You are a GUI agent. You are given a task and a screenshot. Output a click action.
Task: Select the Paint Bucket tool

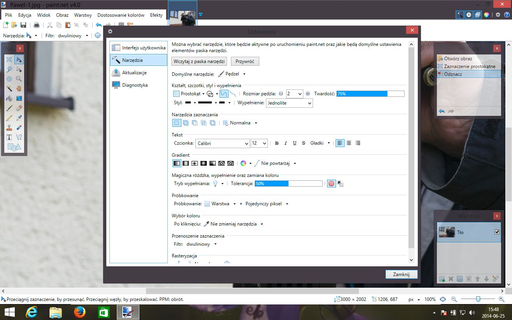(x=9, y=98)
